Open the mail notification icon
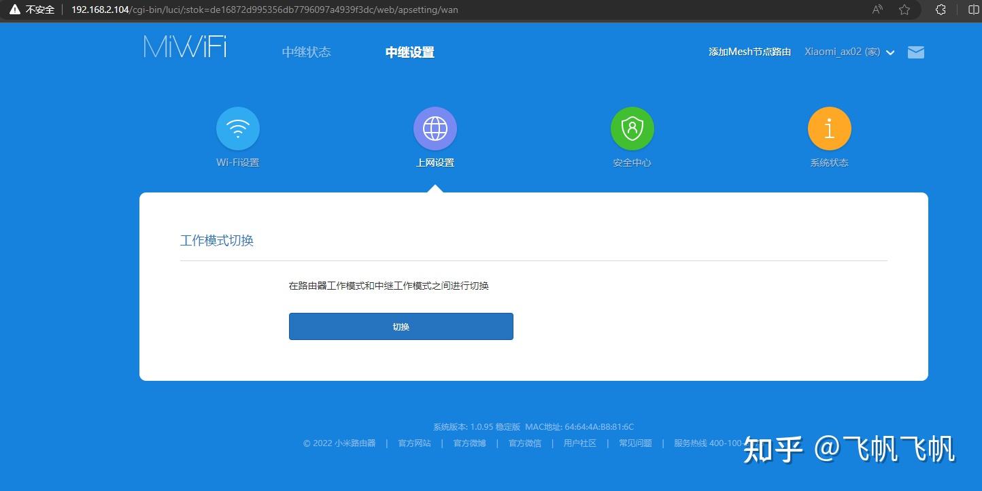 [x=915, y=52]
